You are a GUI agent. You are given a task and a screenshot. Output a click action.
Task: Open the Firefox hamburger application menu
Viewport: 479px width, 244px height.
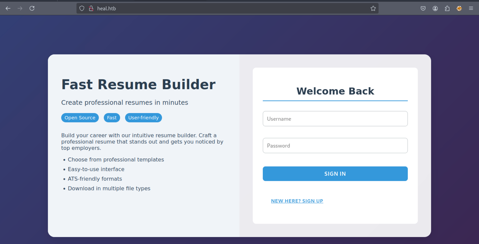[471, 8]
